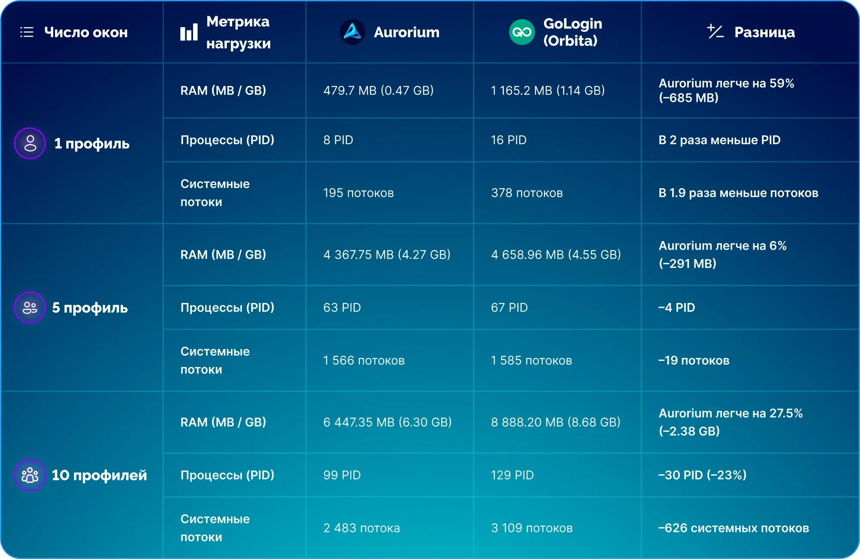The height and width of the screenshot is (559, 860).
Task: Click the single-user icon for 1 профиль
Action: click(30, 144)
